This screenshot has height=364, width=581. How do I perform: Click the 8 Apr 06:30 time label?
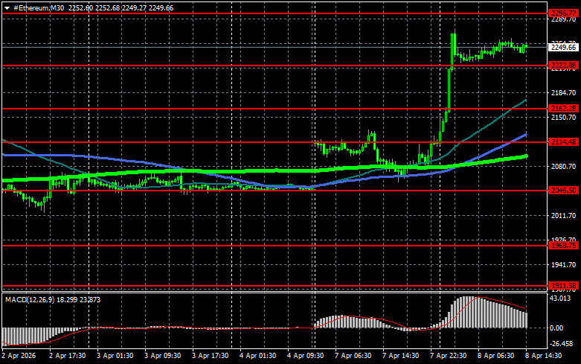495,356
